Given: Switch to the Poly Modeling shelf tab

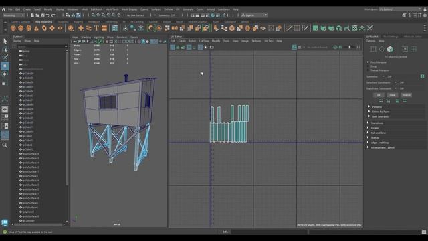Looking at the screenshot, I should pos(43,22).
